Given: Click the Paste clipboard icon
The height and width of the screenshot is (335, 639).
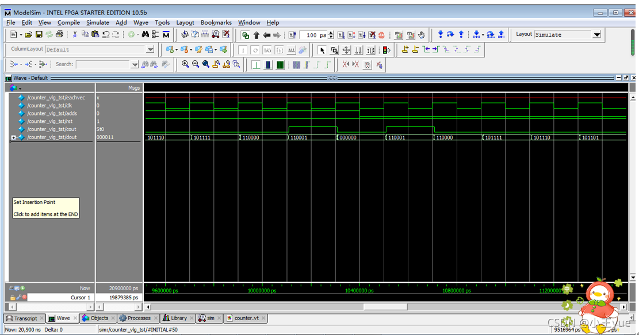Looking at the screenshot, I should point(95,34).
